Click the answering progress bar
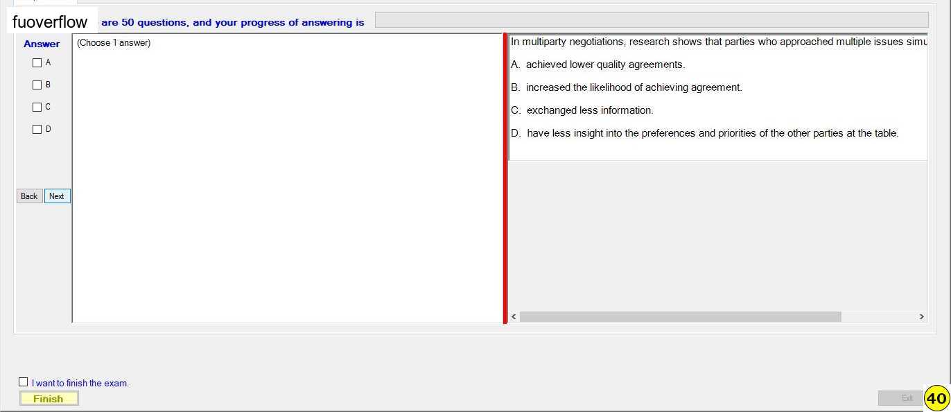951x412 pixels. click(x=652, y=20)
